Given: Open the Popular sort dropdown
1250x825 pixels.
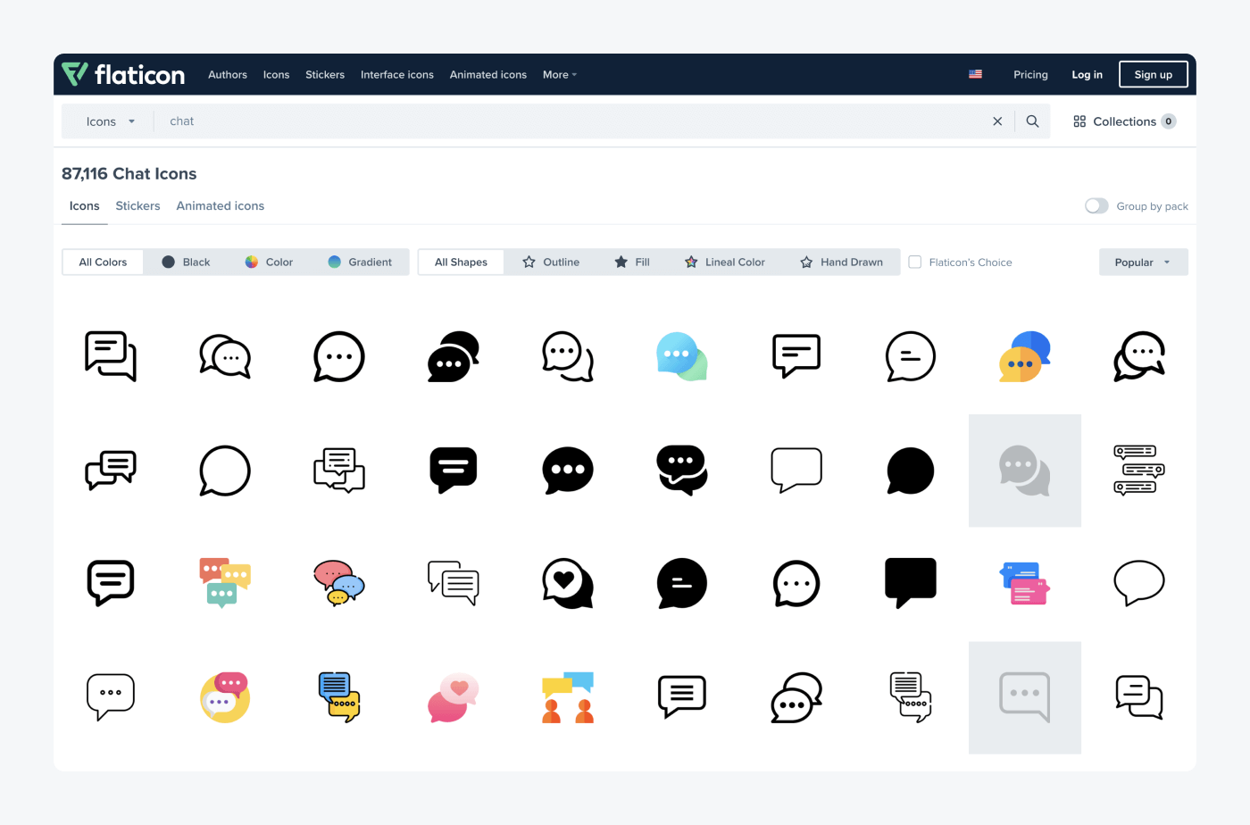Looking at the screenshot, I should point(1143,262).
